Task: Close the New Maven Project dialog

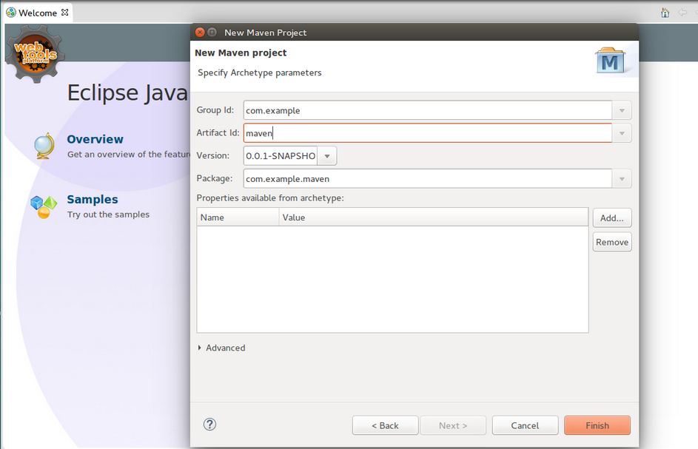Action: [x=200, y=32]
